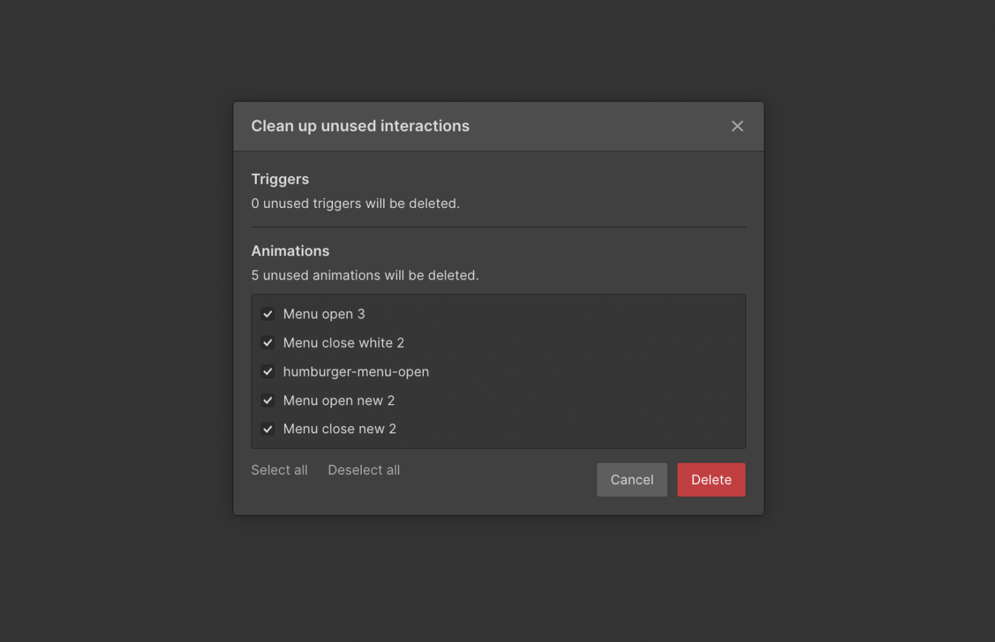Close the Clean up unused interactions dialog
This screenshot has height=642, width=995.
pyautogui.click(x=737, y=126)
